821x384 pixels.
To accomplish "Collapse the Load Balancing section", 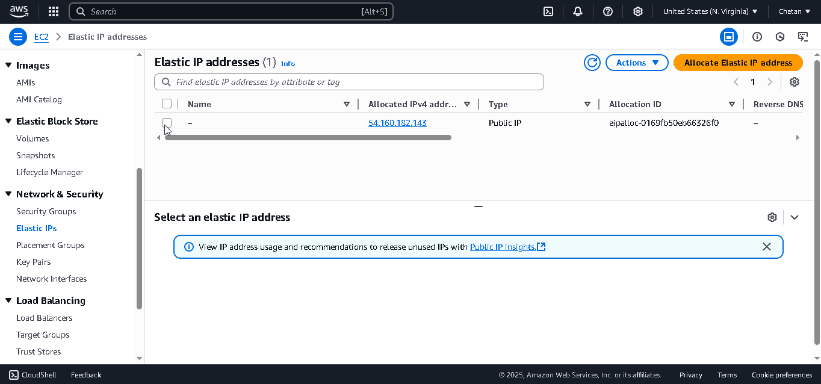I will coord(8,300).
